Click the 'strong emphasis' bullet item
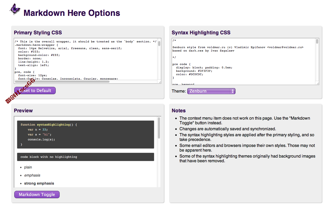The height and width of the screenshot is (208, 333). point(39,183)
